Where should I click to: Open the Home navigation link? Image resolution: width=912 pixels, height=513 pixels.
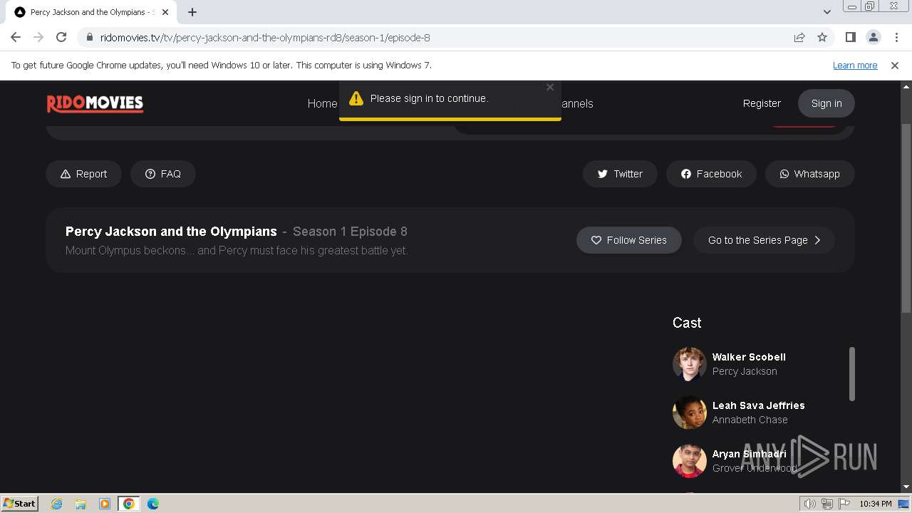(x=322, y=103)
